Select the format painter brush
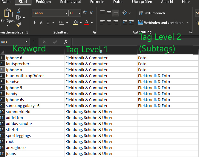This screenshot has width=199, height=157. (x=19, y=25)
